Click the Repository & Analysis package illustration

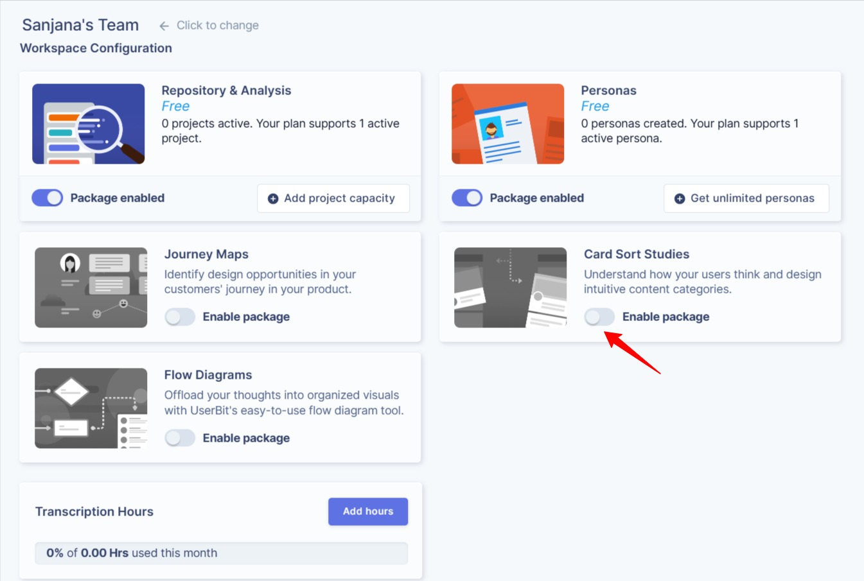[88, 123]
